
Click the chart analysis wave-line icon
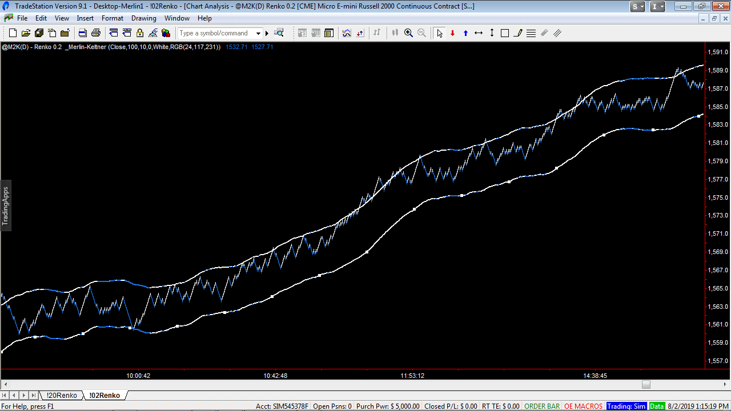point(347,33)
